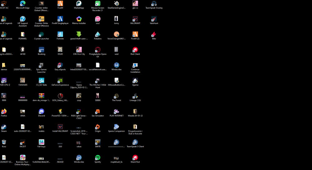Open Movavi Screen Recorder 21
The height and width of the screenshot is (170, 312).
click(x=97, y=3)
